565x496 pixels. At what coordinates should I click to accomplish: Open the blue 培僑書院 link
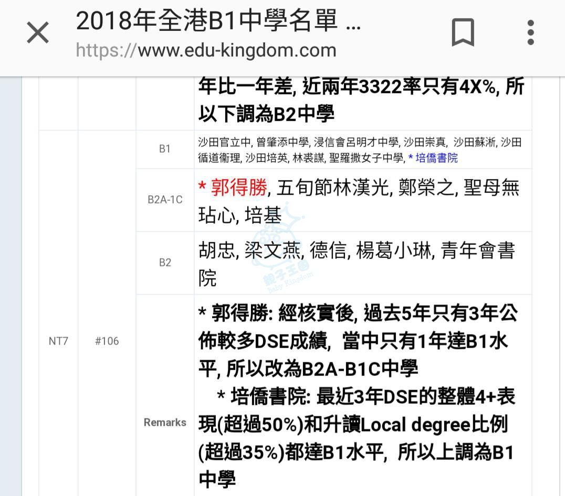pyautogui.click(x=436, y=158)
